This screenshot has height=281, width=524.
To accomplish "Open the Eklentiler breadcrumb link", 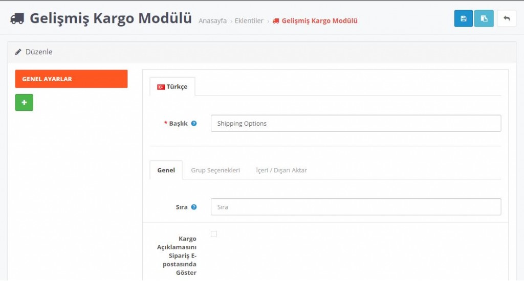I will coord(249,21).
